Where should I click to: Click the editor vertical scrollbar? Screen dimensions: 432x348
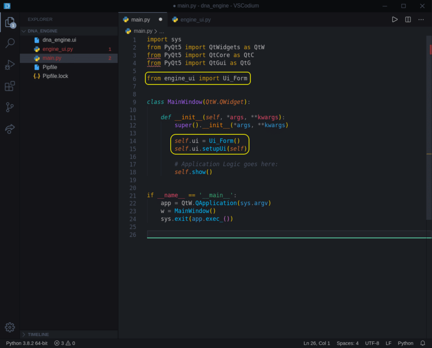(429, 128)
